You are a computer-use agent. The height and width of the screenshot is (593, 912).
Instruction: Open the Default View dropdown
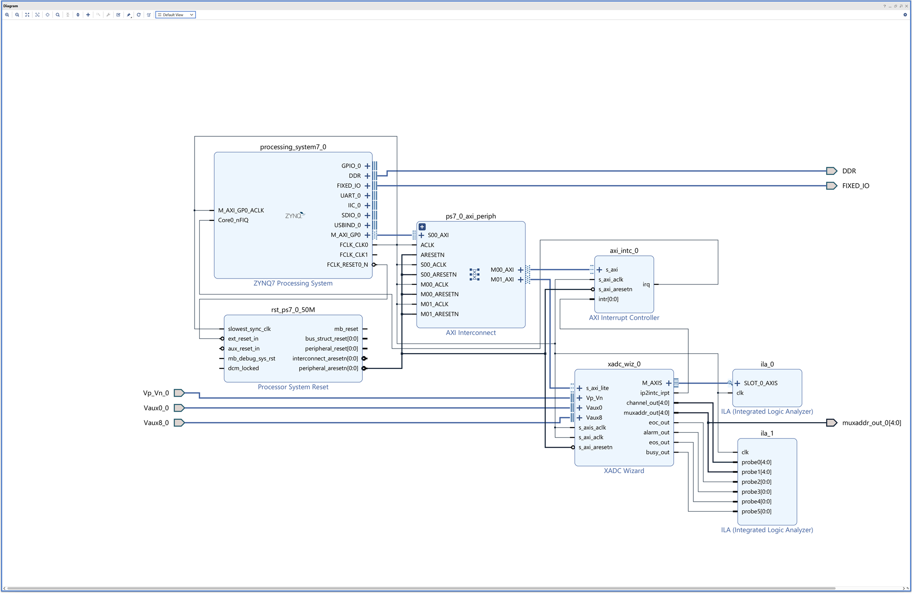[175, 15]
